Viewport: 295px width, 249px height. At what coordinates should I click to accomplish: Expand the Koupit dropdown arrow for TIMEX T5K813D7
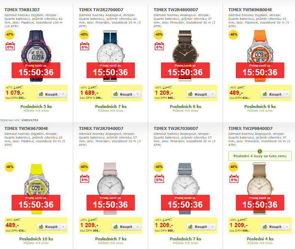pos(63,94)
